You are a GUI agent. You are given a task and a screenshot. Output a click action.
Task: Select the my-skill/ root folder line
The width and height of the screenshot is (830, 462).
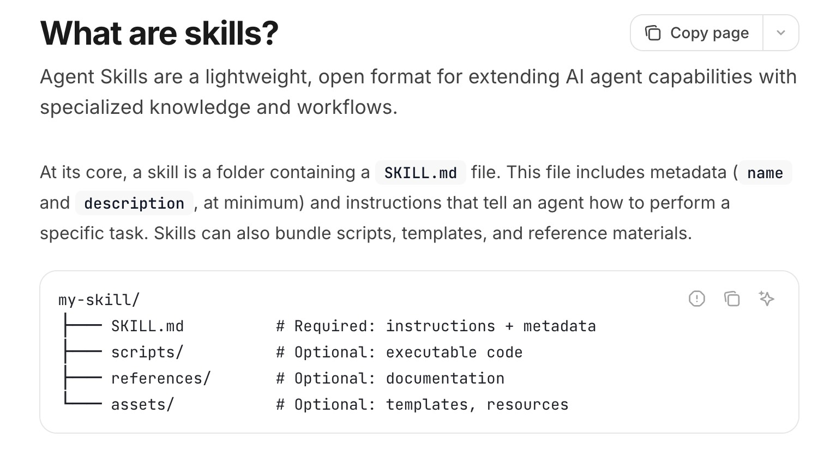99,300
